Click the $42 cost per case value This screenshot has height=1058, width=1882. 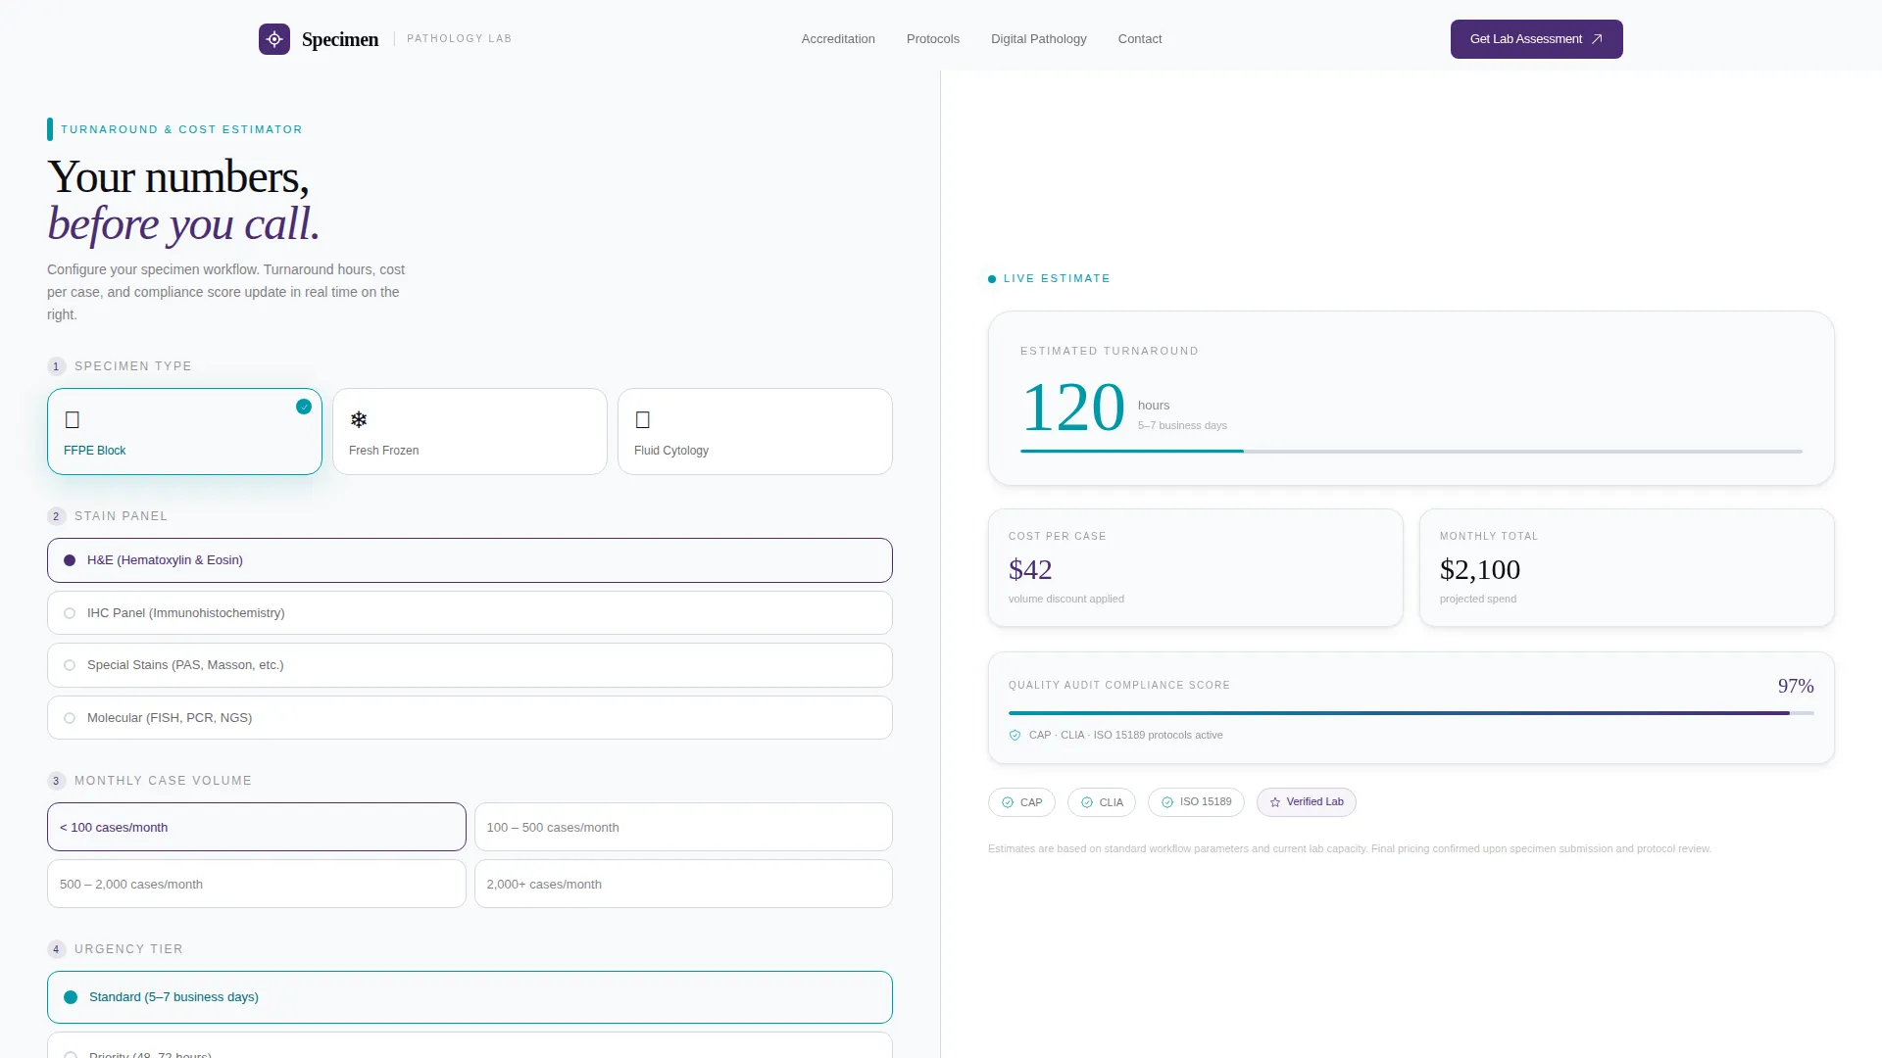coord(1030,569)
